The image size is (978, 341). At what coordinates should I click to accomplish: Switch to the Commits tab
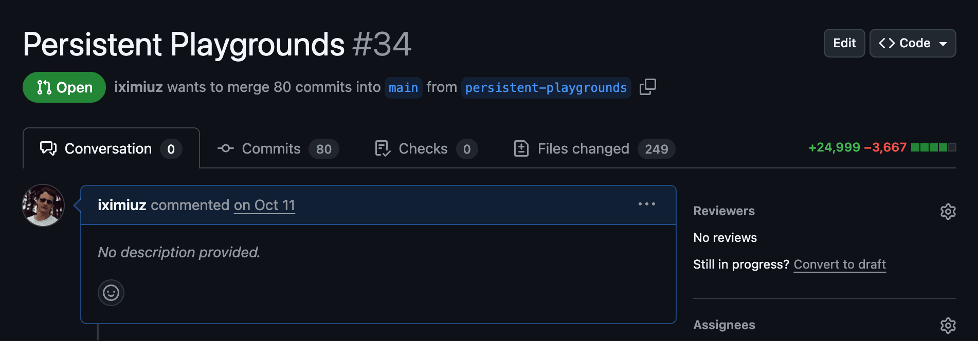pyautogui.click(x=278, y=149)
